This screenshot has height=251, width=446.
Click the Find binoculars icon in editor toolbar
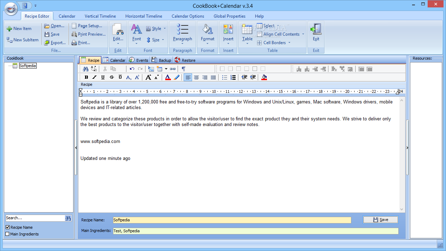pyautogui.click(x=85, y=69)
